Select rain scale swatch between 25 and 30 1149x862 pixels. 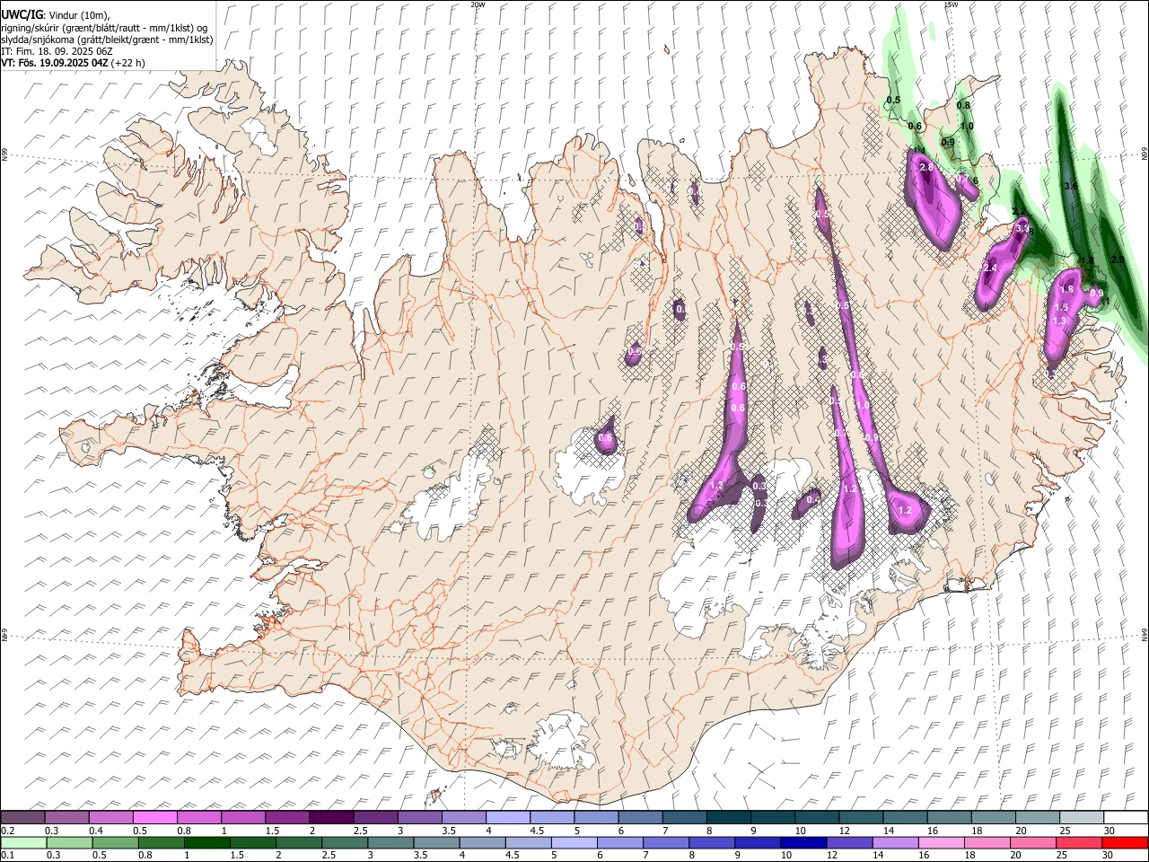click(1078, 843)
